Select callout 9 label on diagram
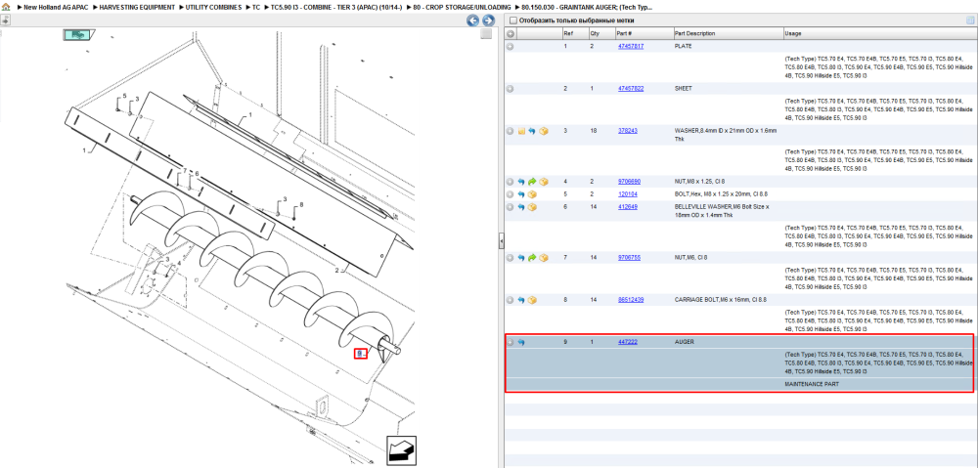 tap(360, 354)
